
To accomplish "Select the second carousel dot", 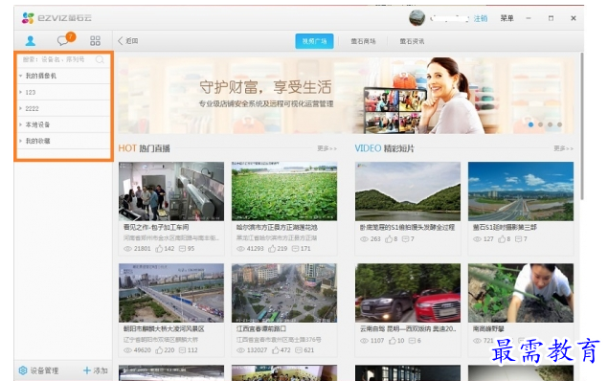I will (x=541, y=124).
